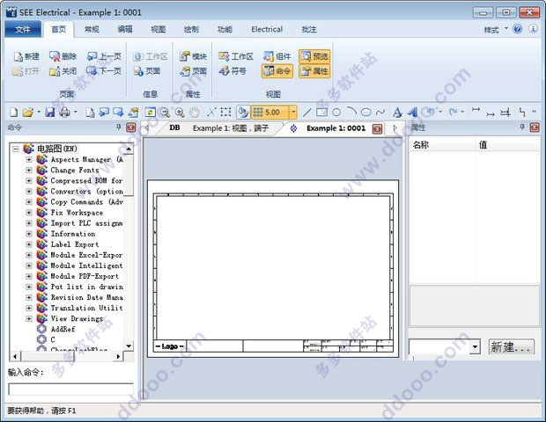Viewport: 546px width, 422px height.
Task: Switch to the 常规 ribbon tab
Action: click(92, 30)
